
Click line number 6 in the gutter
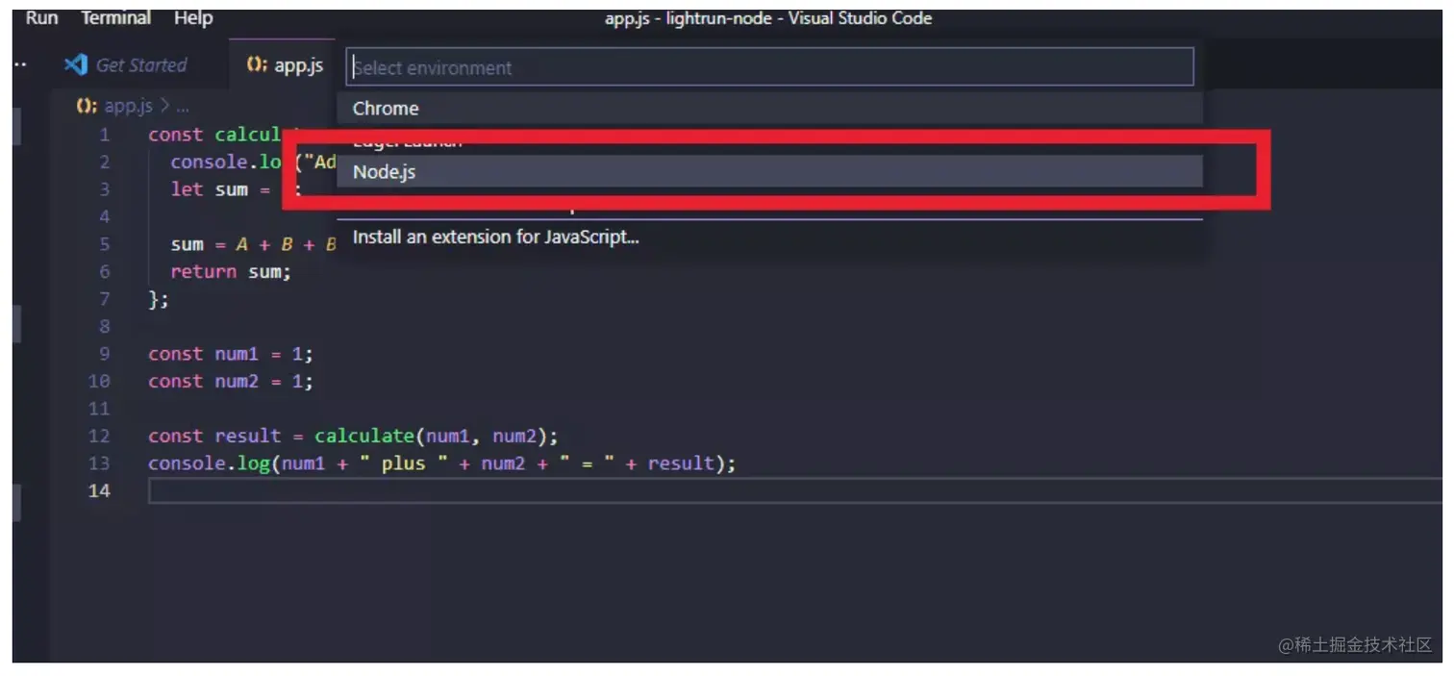point(105,271)
